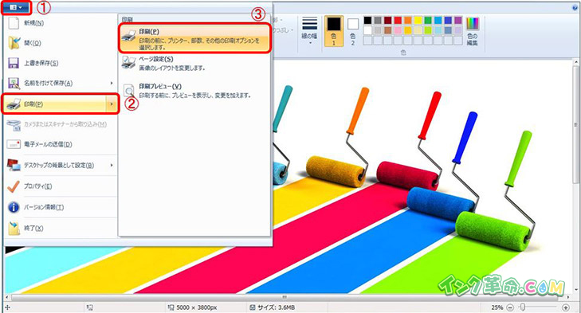Choose 電子メールの送信(D) envelope item
This screenshot has height=313, width=581.
click(x=60, y=144)
